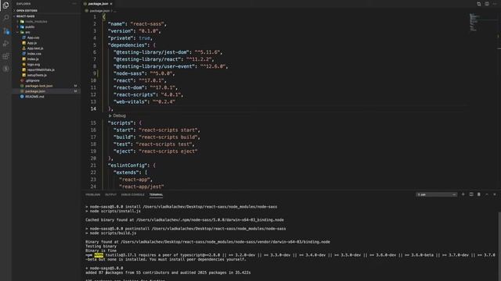The width and height of the screenshot is (501, 281).
Task: Split the editor to the right
Action: tap(487, 4)
